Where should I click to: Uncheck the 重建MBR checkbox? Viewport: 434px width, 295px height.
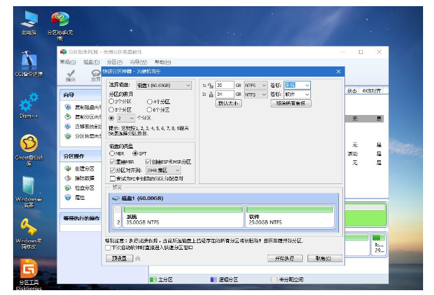[113, 162]
